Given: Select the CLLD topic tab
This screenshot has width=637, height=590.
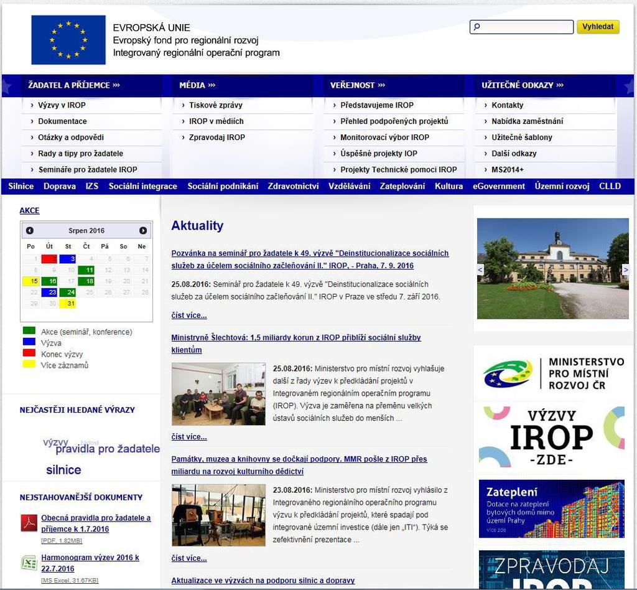Looking at the screenshot, I should coord(610,186).
